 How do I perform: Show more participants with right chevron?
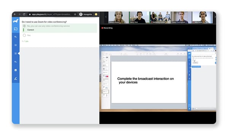point(215,17)
